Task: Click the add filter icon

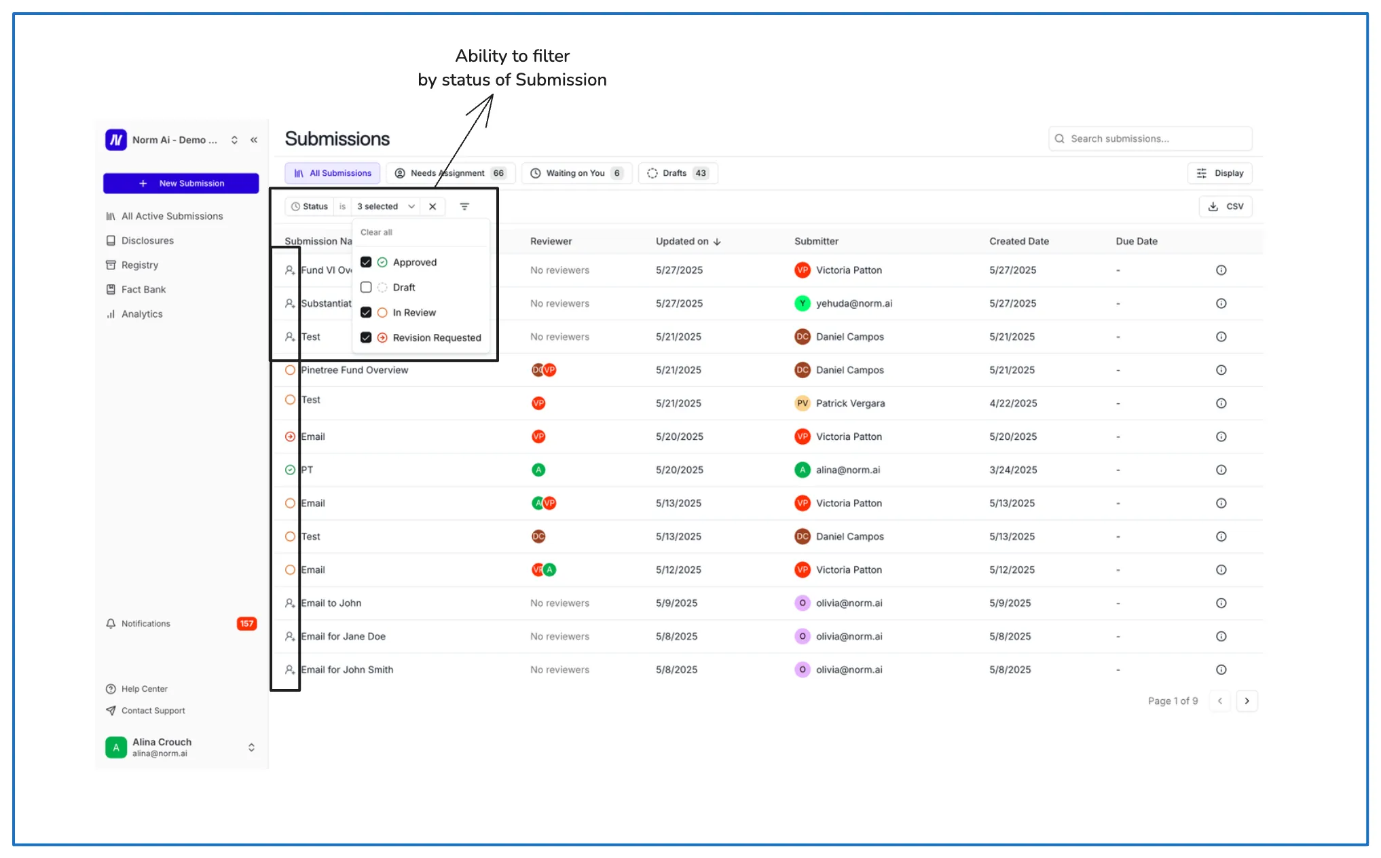Action: pyautogui.click(x=464, y=206)
